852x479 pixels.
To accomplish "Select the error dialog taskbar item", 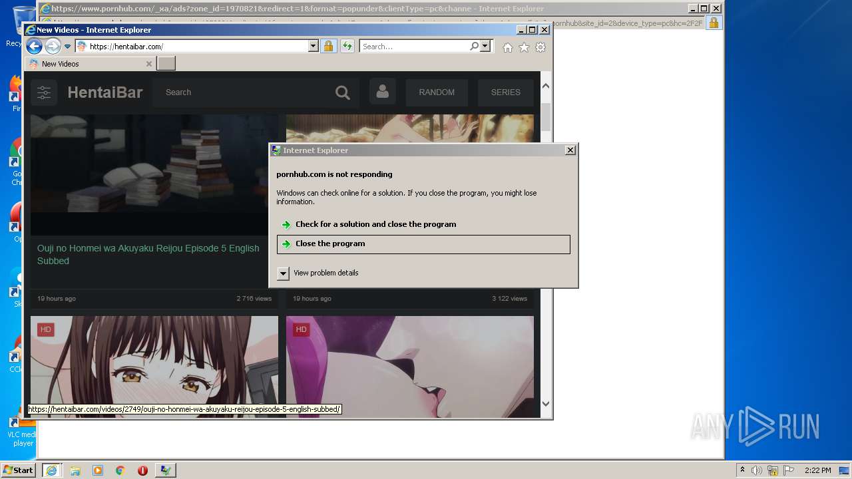I will pos(165,470).
